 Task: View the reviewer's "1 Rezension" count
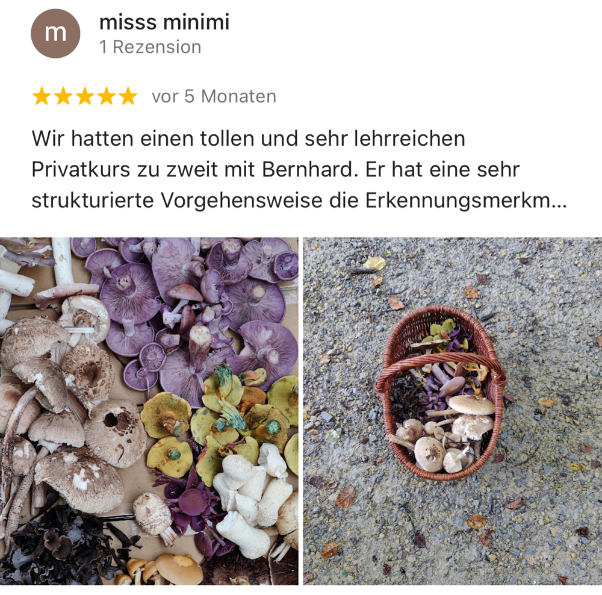click(x=150, y=47)
